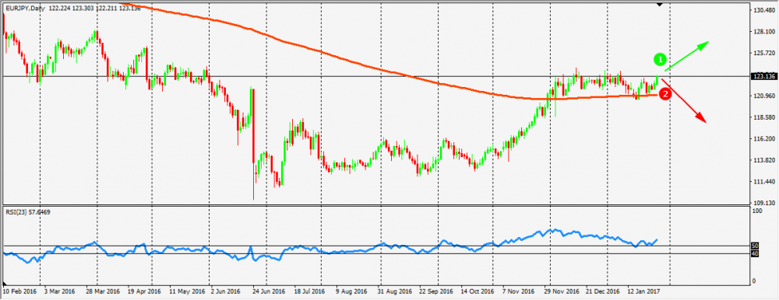
Task: Click the current price tag 123.136 on price axis
Action: 763,76
